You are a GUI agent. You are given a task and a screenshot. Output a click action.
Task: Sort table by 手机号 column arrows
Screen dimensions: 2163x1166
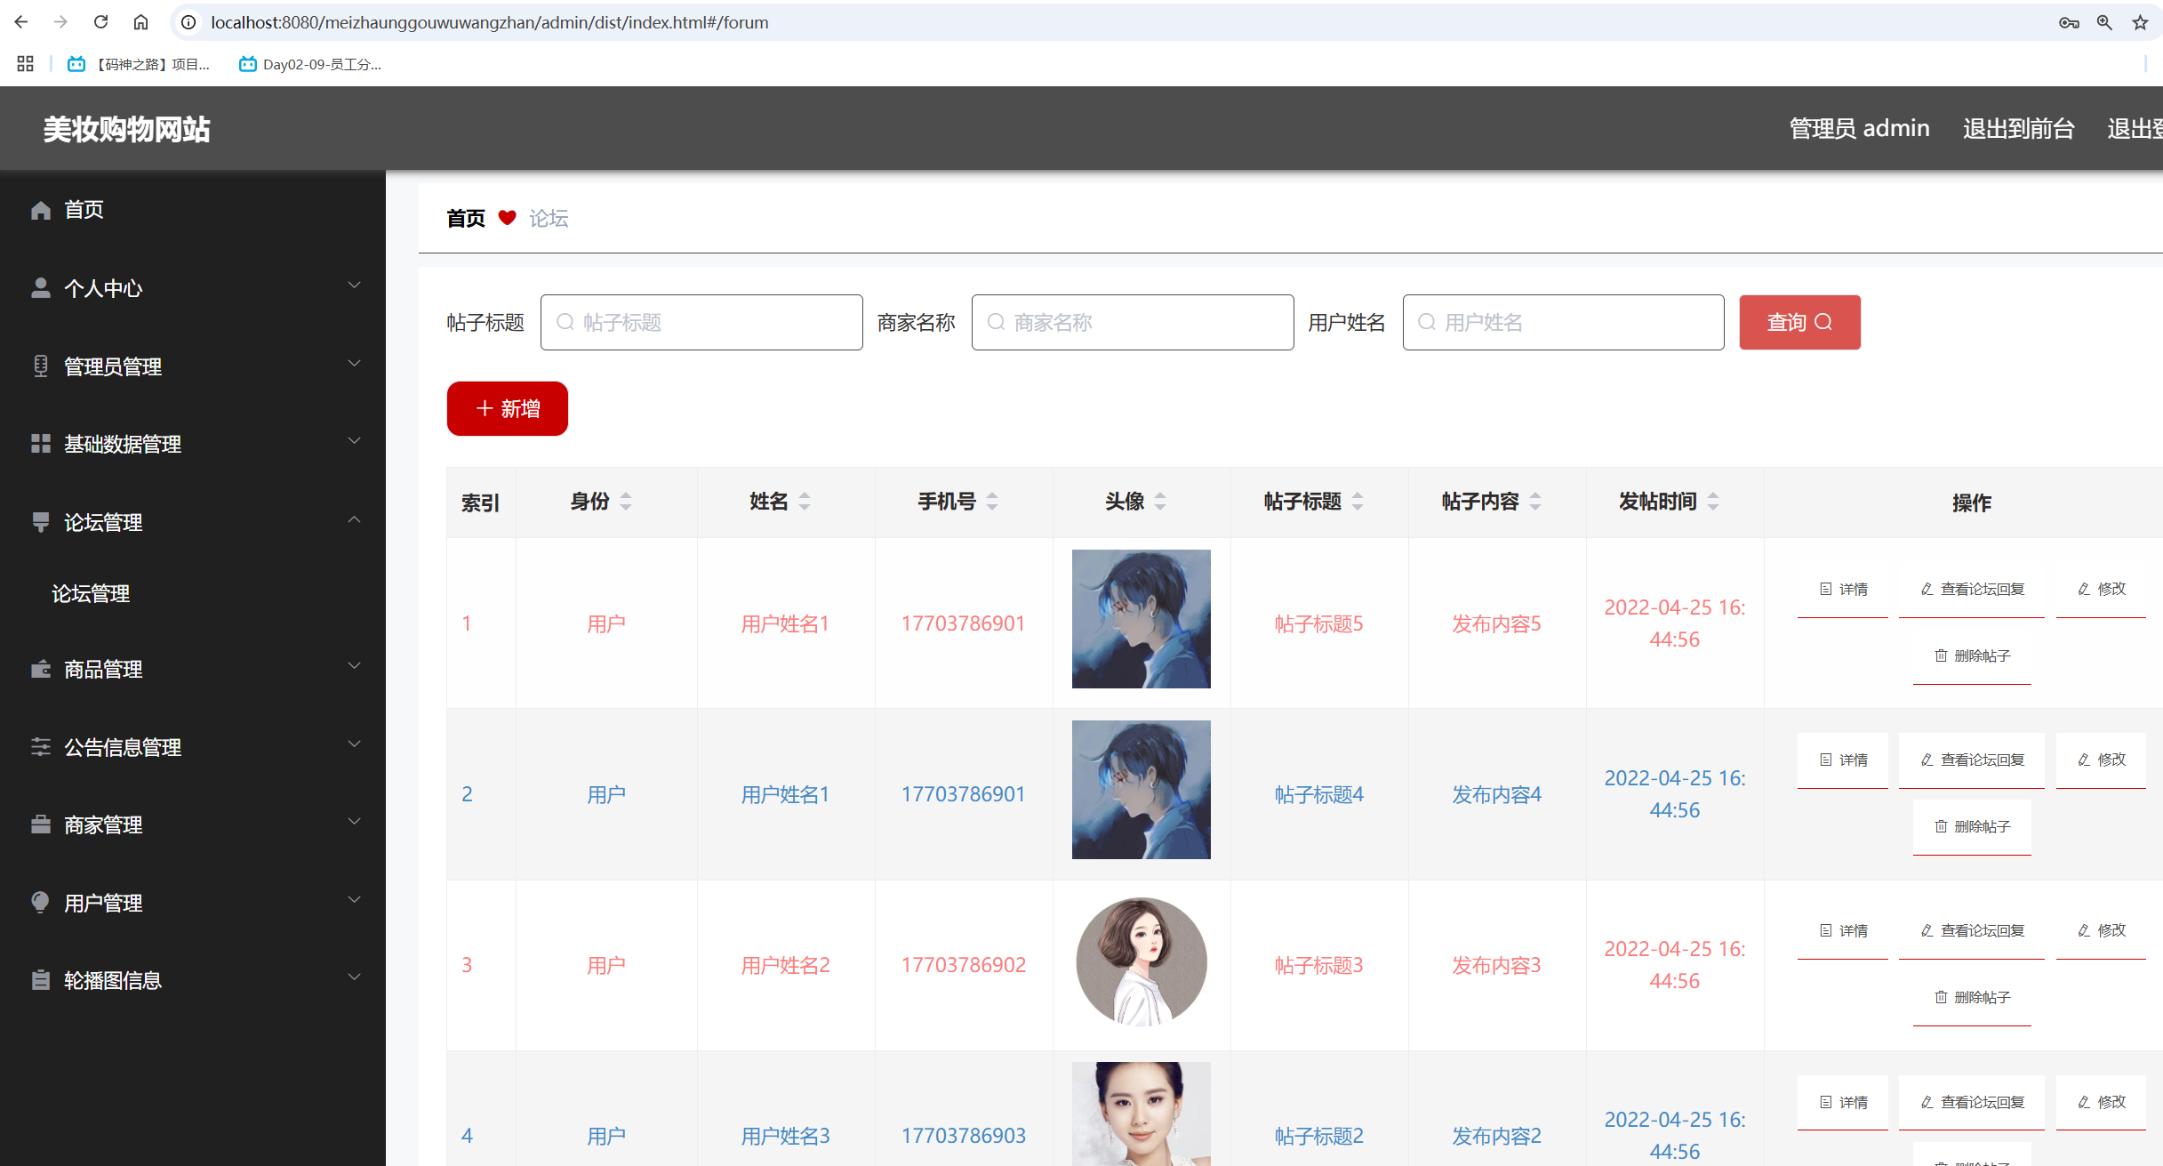992,502
